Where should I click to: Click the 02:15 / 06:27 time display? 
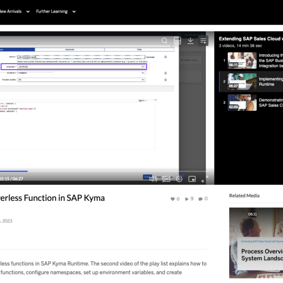pos(12,179)
